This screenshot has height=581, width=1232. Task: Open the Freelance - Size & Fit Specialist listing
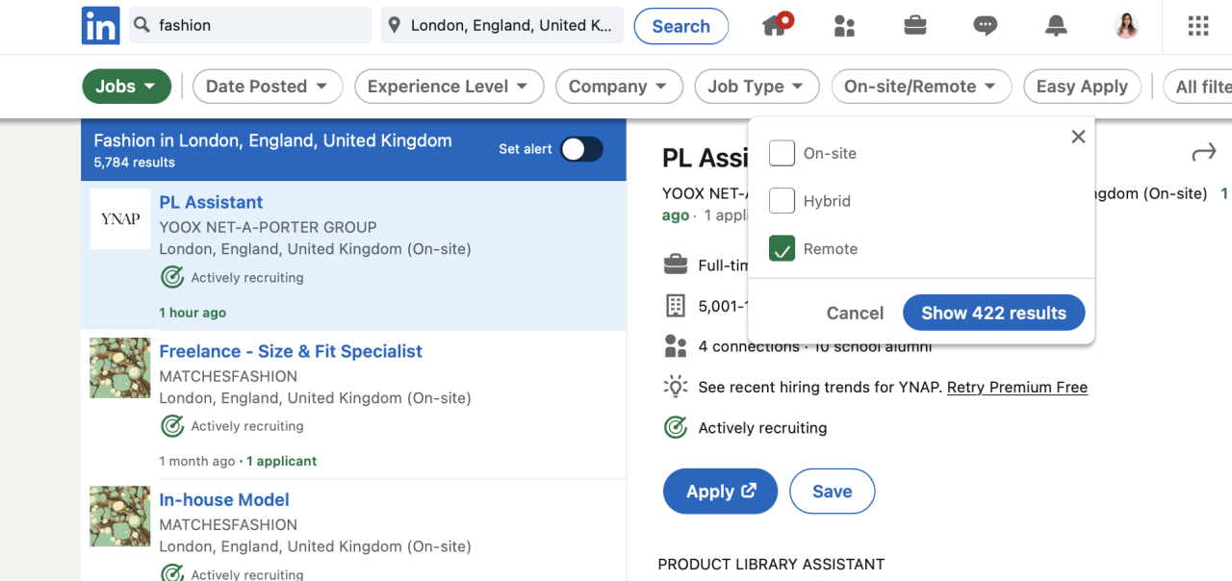pos(291,351)
